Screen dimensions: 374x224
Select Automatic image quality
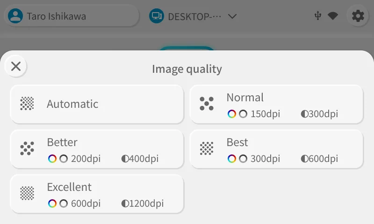[x=96, y=104]
